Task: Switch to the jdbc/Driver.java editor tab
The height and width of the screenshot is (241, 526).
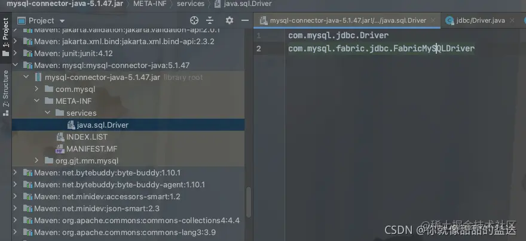Action: click(480, 20)
